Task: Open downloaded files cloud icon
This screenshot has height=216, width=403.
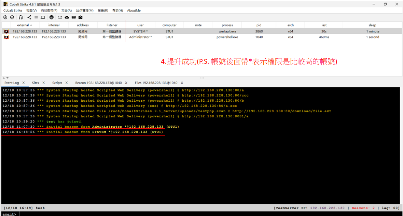Action: pyautogui.click(x=67, y=17)
